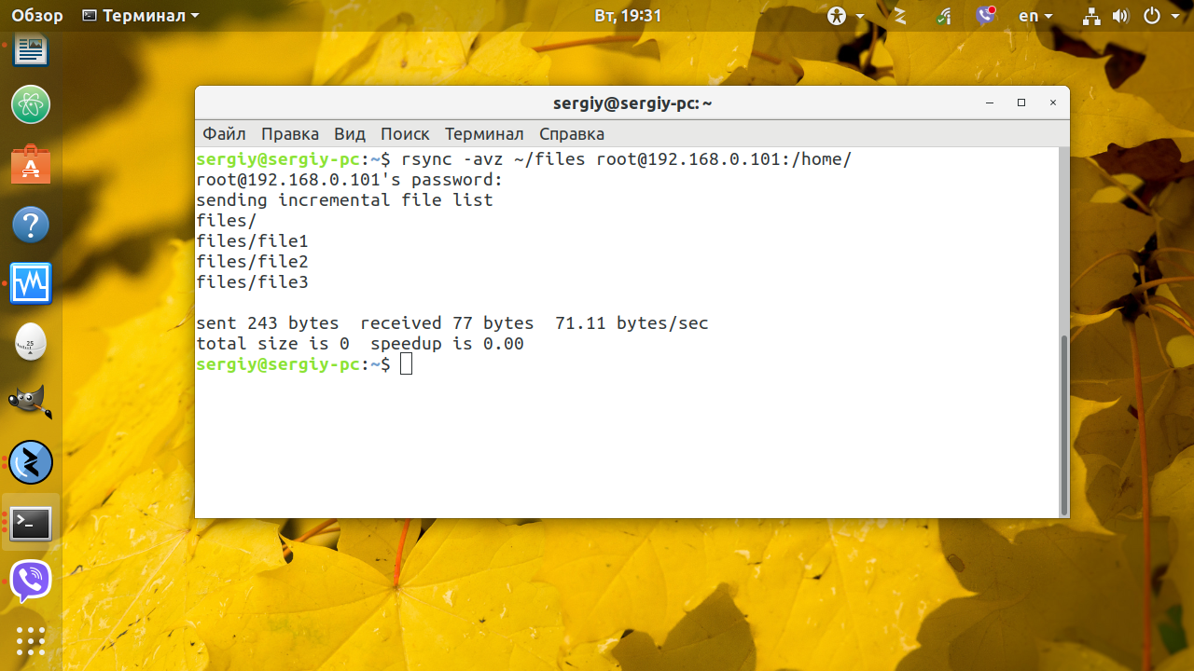Open the power menu icon
Viewport: 1194px width, 671px height.
pos(1151,16)
